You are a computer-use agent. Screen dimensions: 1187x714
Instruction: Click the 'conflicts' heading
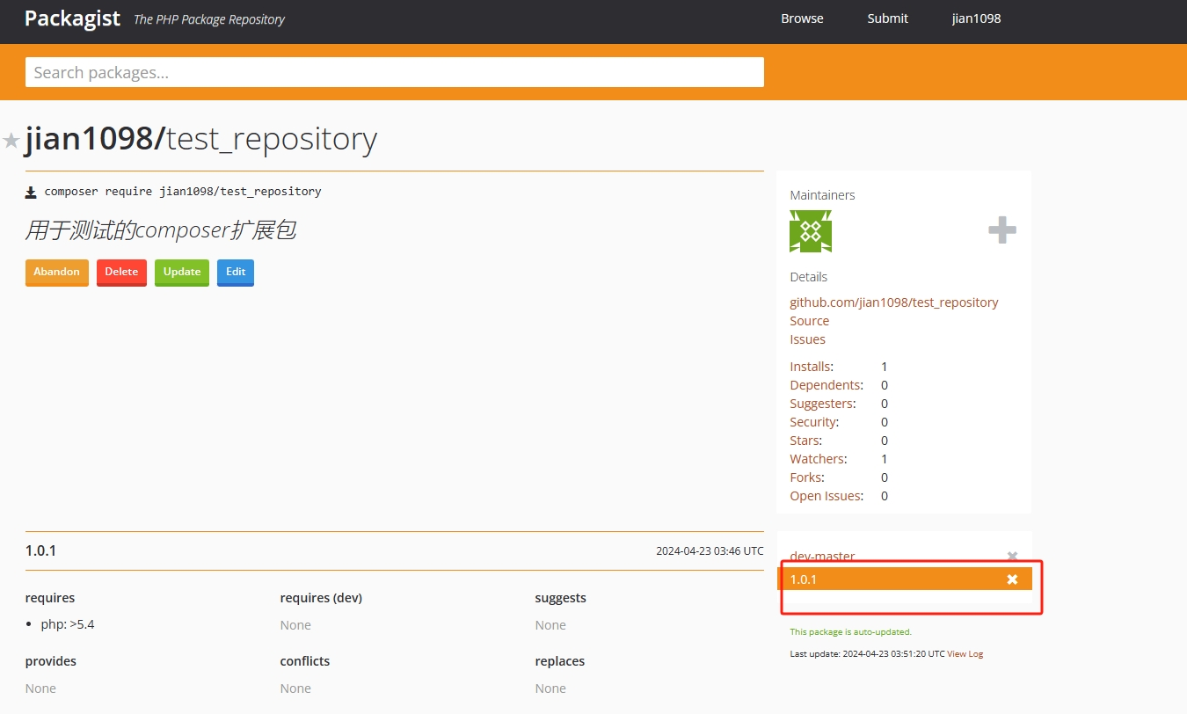click(x=305, y=661)
